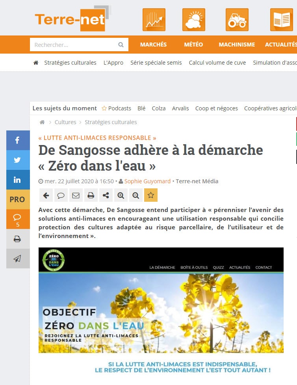This screenshot has width=297, height=385.
Task: Open the weather sun-cloud icon
Action: pyautogui.click(x=194, y=20)
